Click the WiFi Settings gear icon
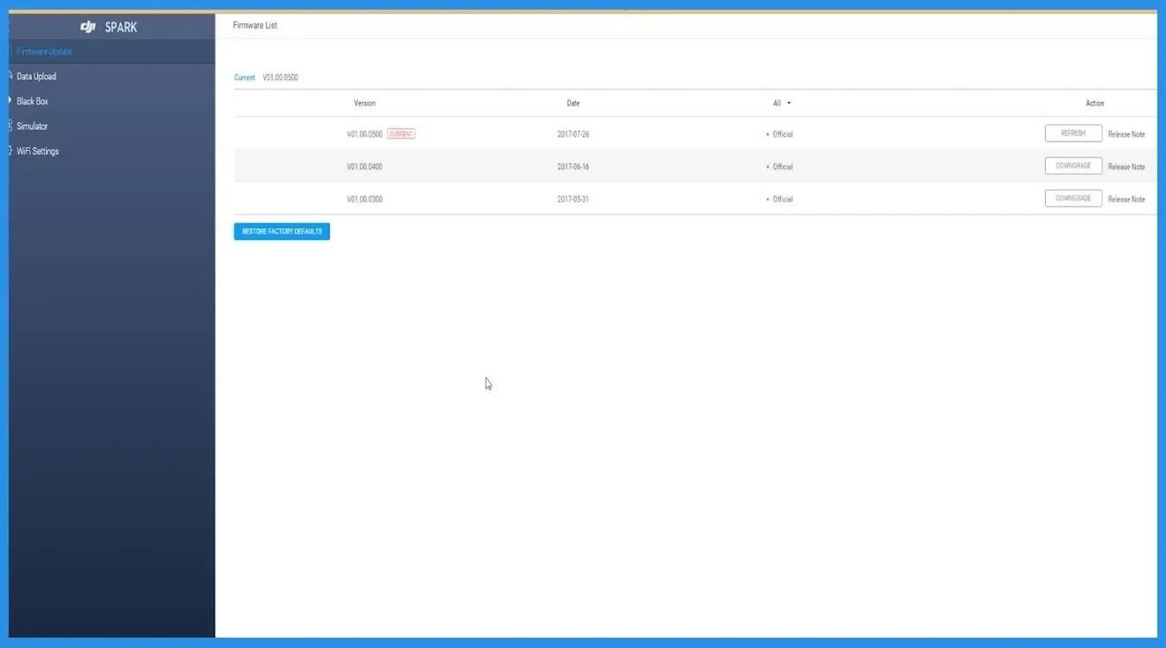 (10, 152)
